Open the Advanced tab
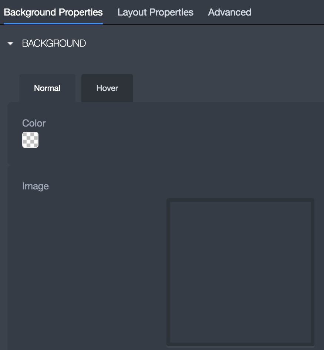The height and width of the screenshot is (350, 324). click(230, 12)
